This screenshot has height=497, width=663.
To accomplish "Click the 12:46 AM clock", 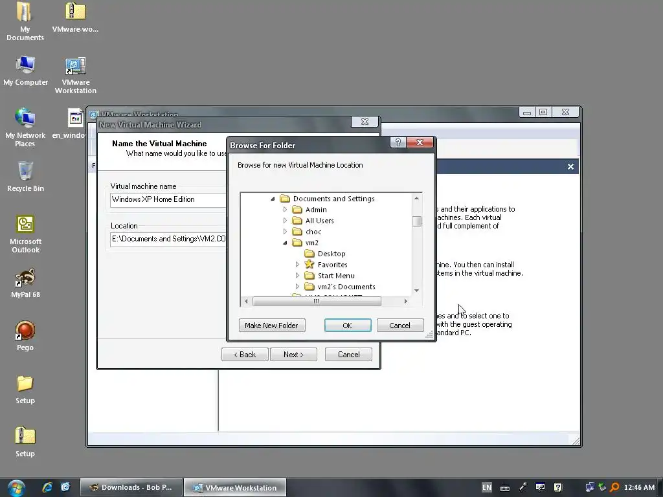I will click(x=639, y=487).
